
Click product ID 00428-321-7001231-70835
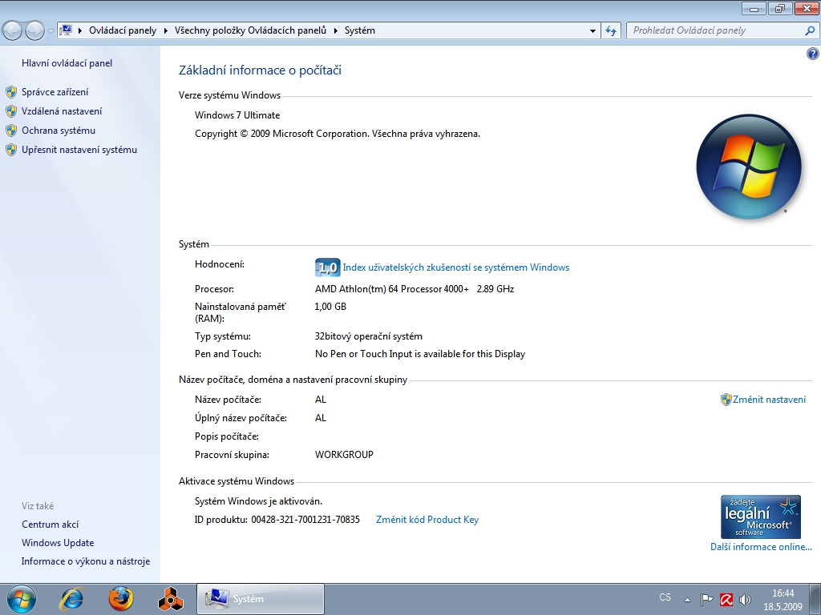[x=305, y=520]
